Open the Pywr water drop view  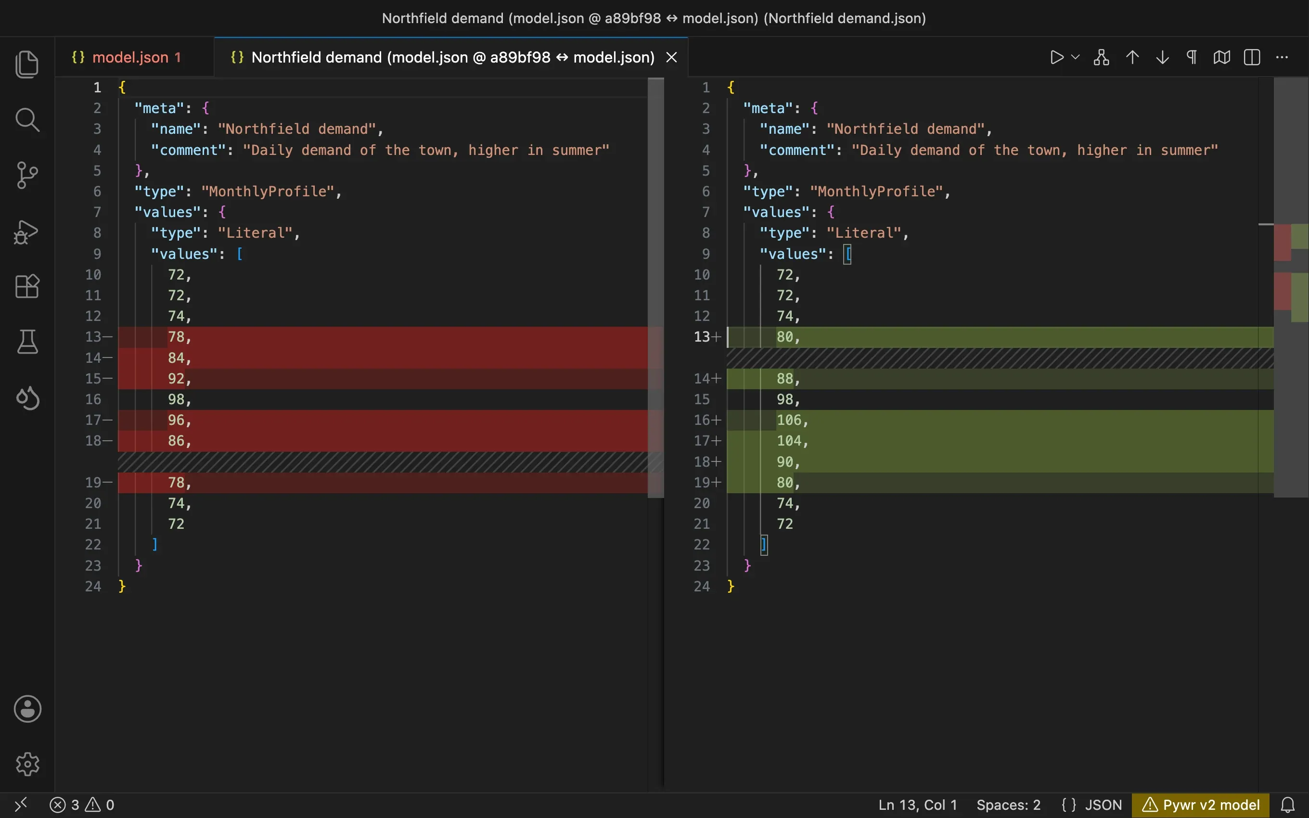click(x=27, y=398)
